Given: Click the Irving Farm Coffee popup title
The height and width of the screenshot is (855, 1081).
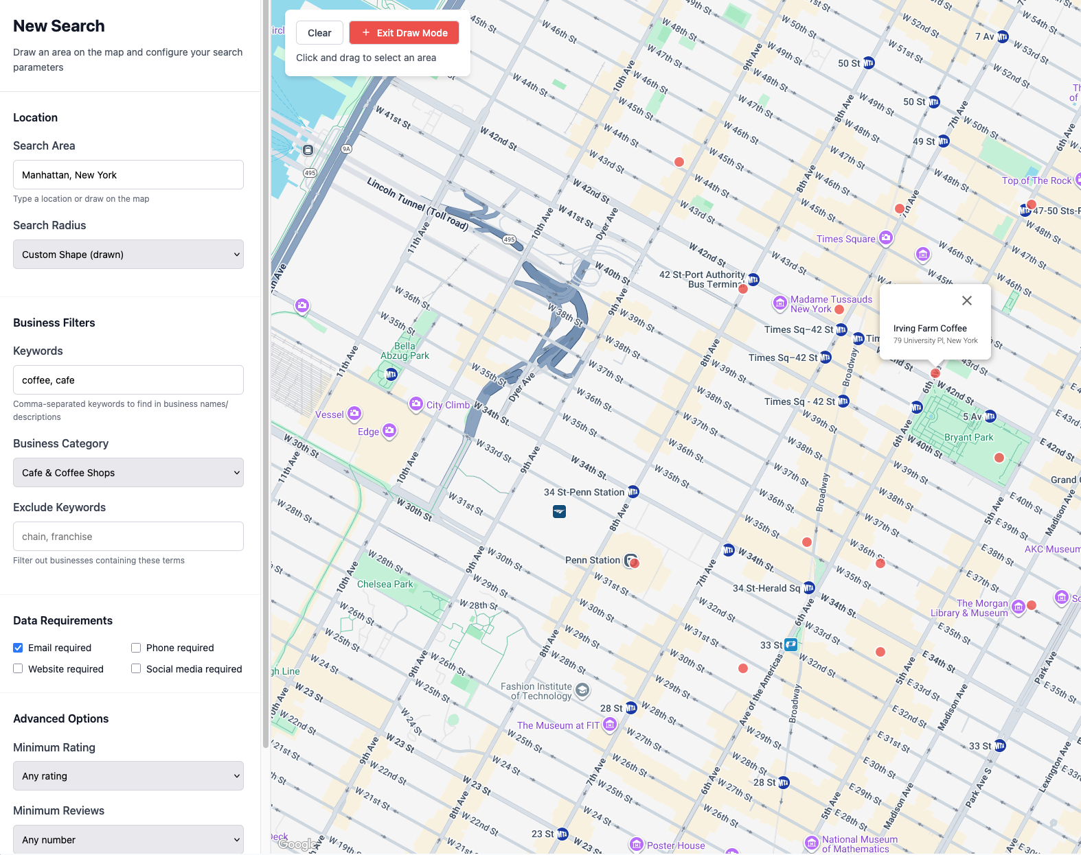Looking at the screenshot, I should [930, 329].
